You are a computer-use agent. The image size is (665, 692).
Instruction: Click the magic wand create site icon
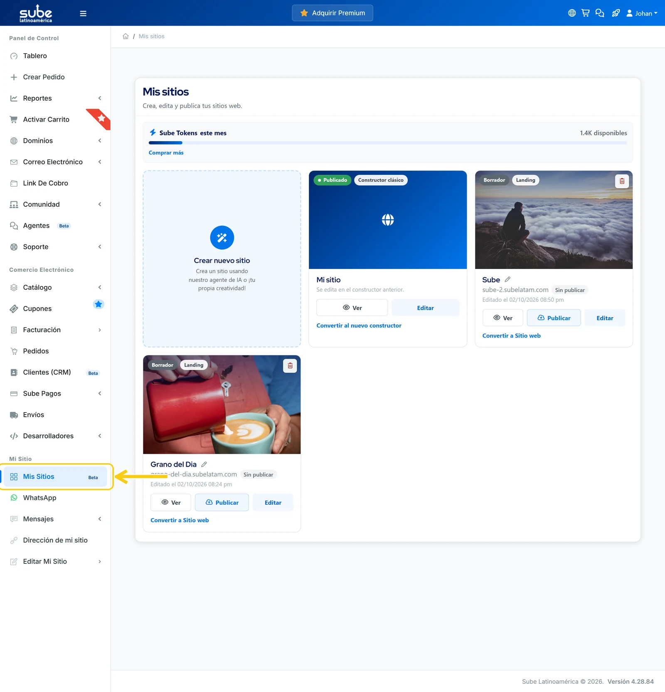pos(222,237)
